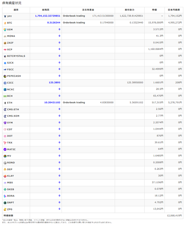Click the MBX token icon
This screenshot has width=185, height=225.
[5, 183]
